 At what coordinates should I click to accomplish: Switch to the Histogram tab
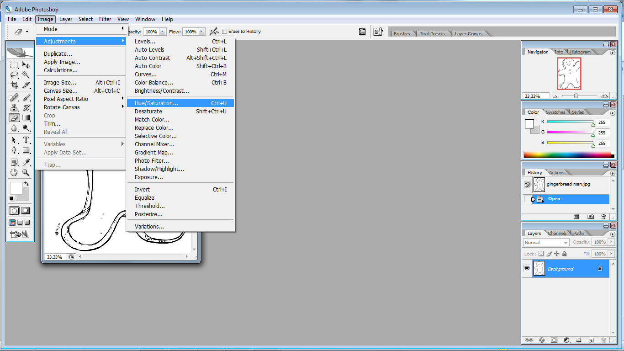point(580,52)
